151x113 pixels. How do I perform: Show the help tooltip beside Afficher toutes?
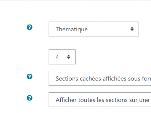click(x=30, y=98)
